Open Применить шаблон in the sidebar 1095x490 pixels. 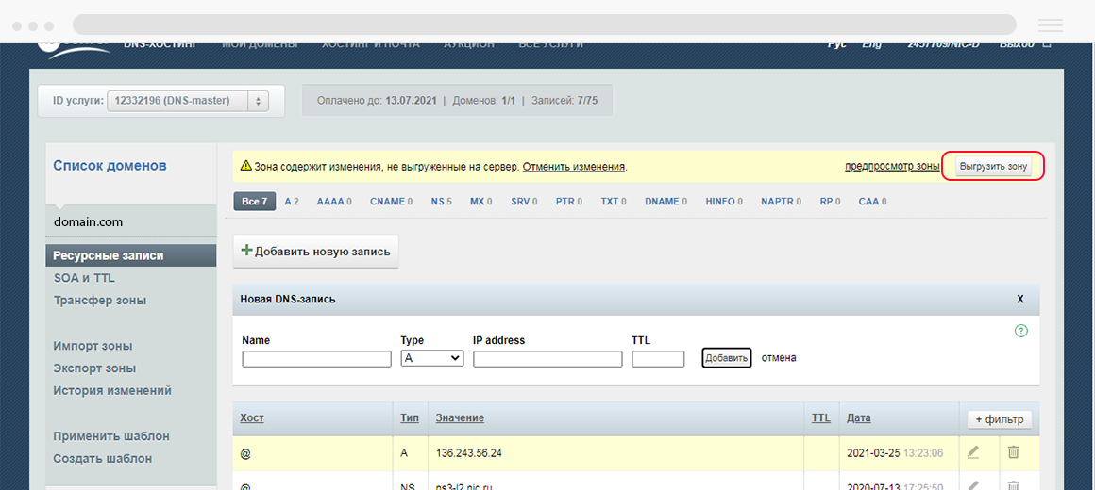pos(111,435)
